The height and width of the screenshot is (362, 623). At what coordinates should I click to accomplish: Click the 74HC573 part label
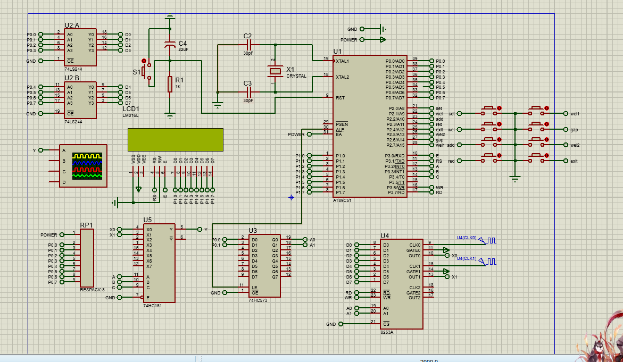click(x=258, y=300)
